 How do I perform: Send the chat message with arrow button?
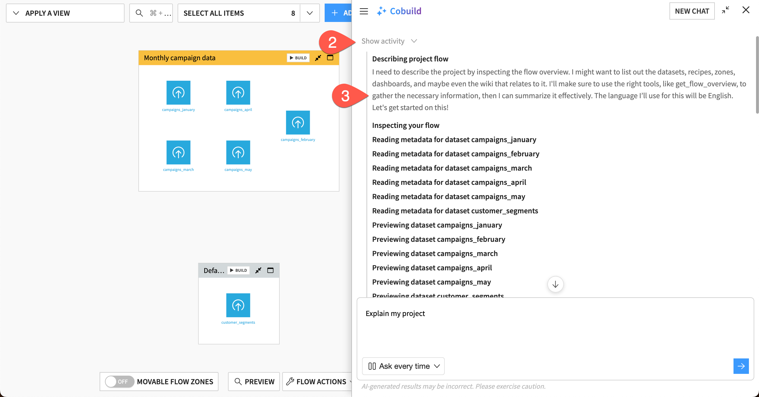pyautogui.click(x=741, y=366)
